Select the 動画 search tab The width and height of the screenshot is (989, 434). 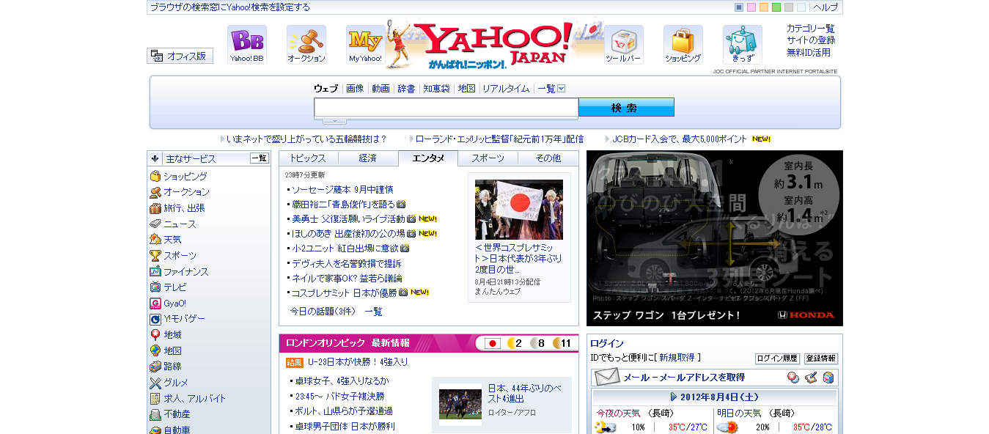pyautogui.click(x=380, y=89)
